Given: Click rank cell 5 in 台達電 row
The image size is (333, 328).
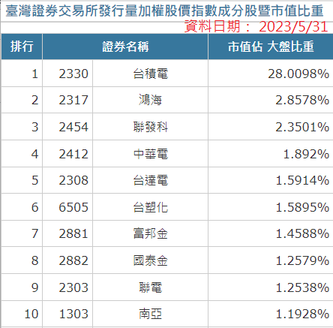Looking at the screenshot, I should point(22,180).
